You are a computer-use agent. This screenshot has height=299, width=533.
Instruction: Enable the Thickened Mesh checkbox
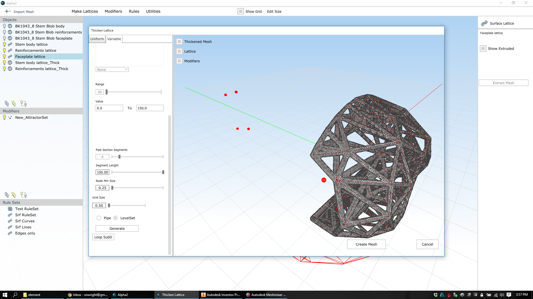pos(179,42)
